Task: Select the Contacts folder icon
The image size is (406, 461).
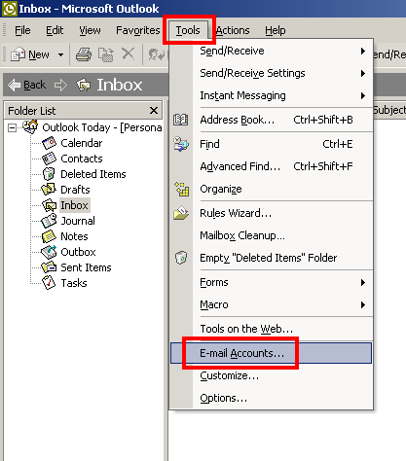Action: [49, 159]
